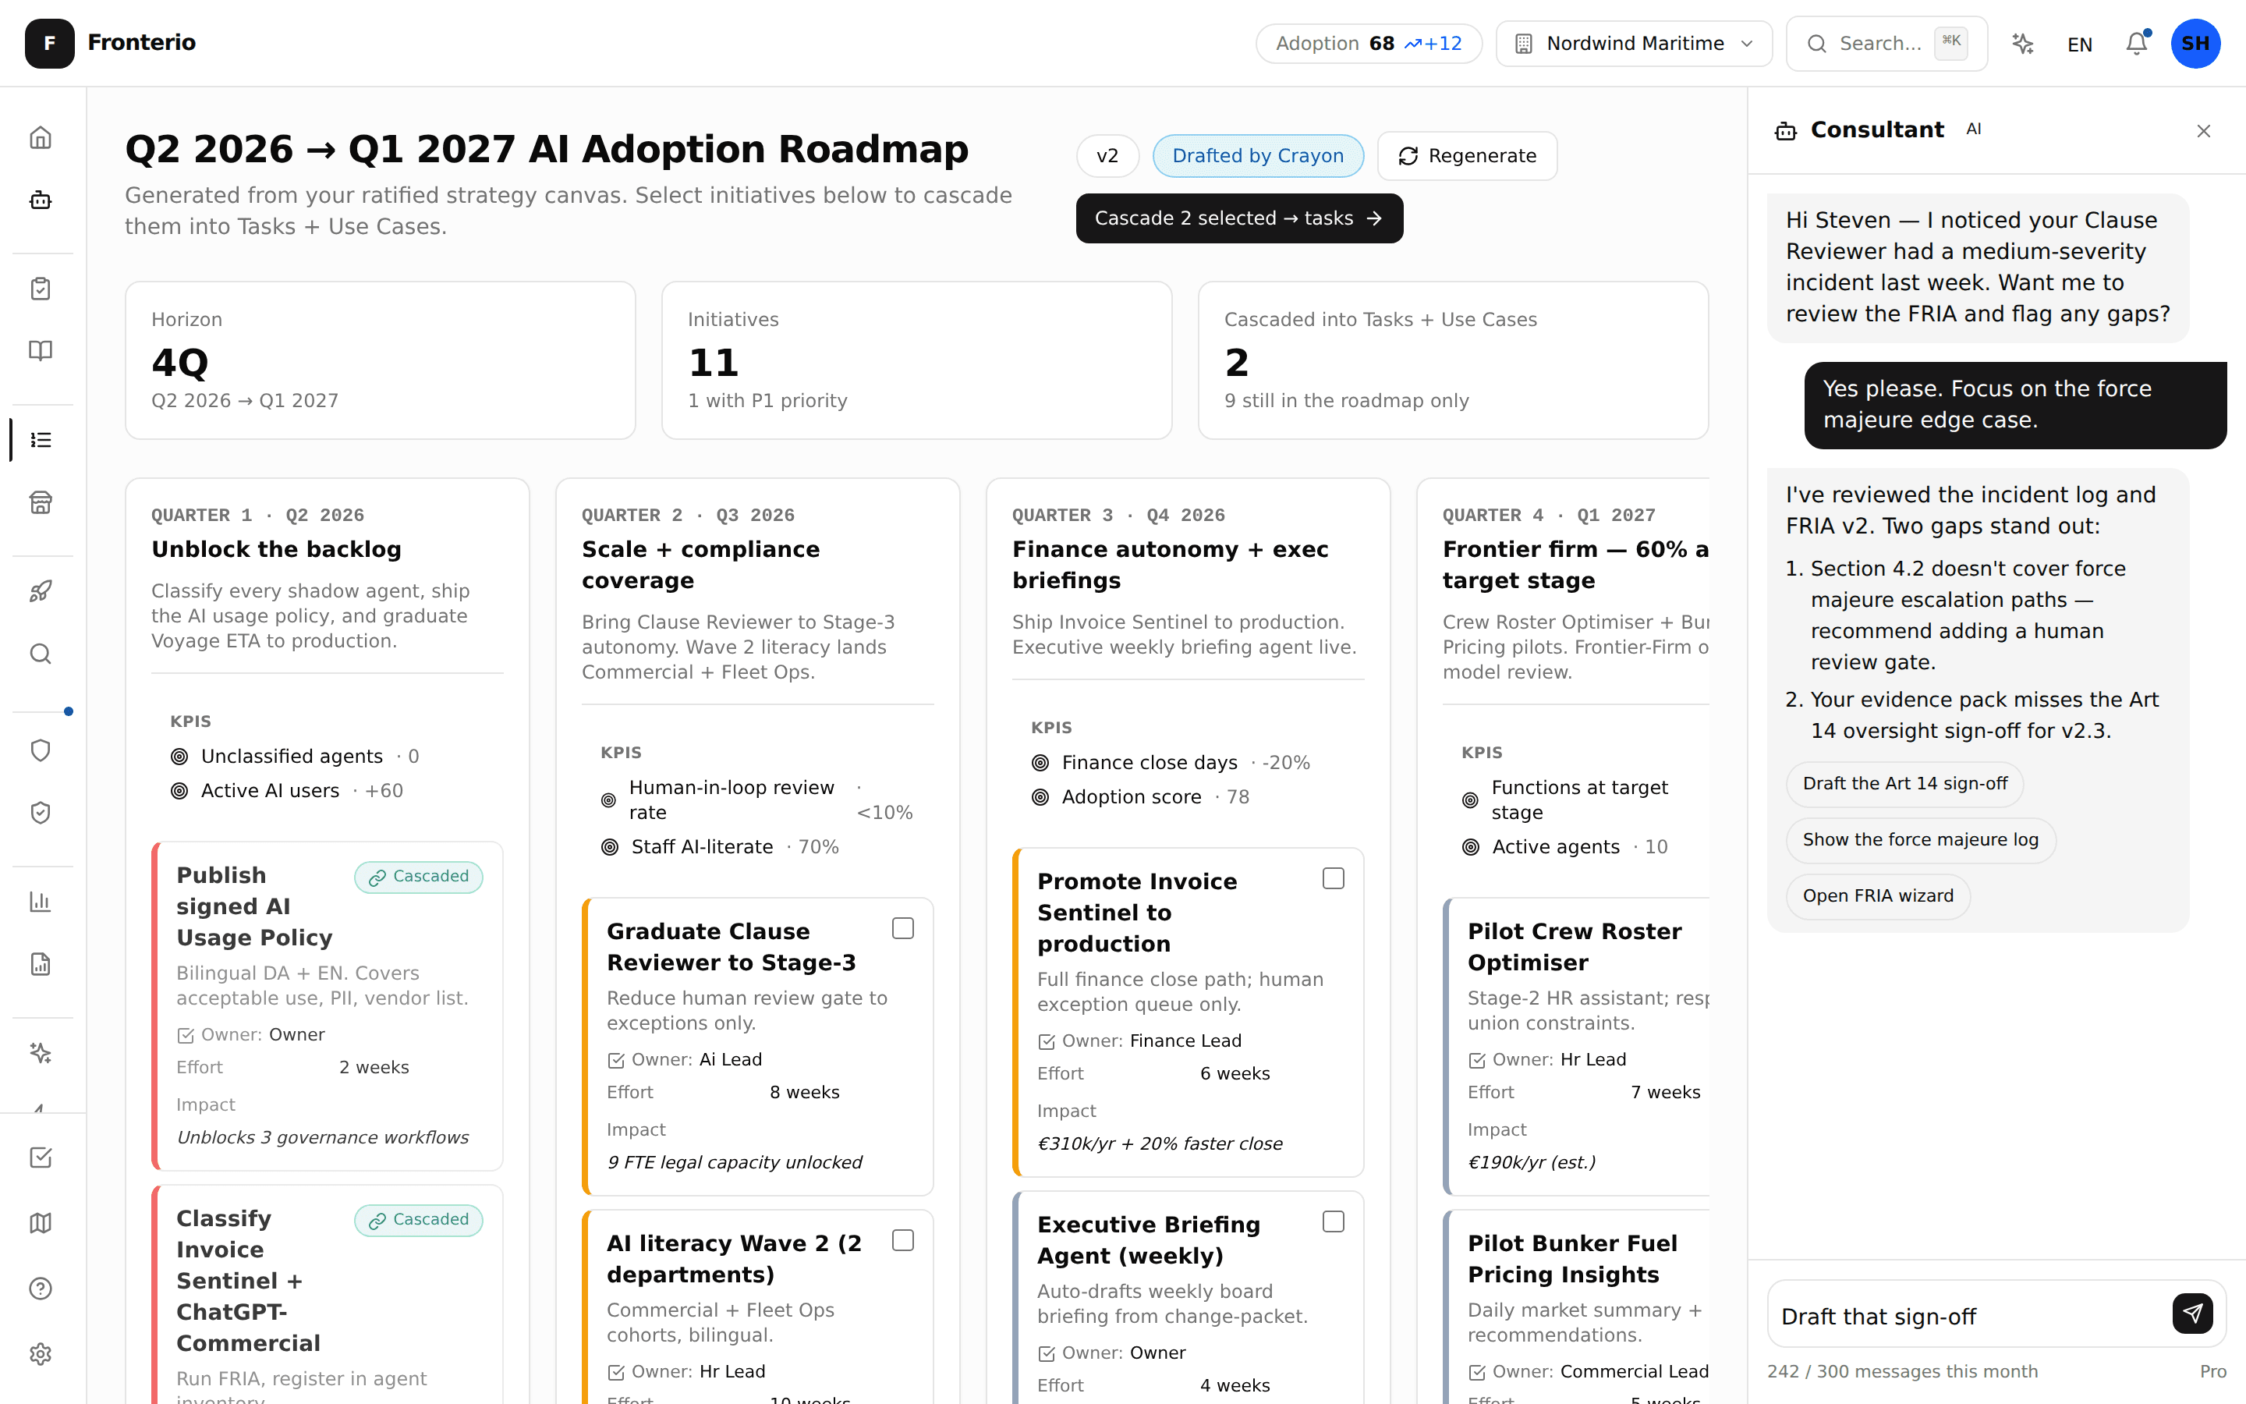Select Executive Briefing Agent checkbox

[x=1333, y=1222]
